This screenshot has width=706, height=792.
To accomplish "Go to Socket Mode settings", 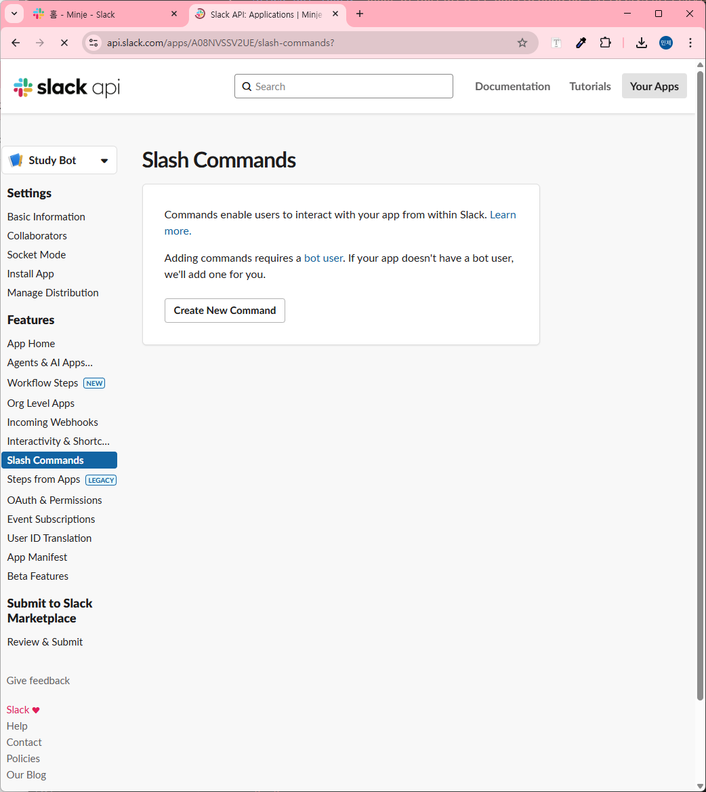I will coord(37,254).
